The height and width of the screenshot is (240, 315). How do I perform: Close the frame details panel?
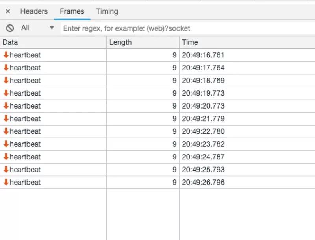[8, 11]
